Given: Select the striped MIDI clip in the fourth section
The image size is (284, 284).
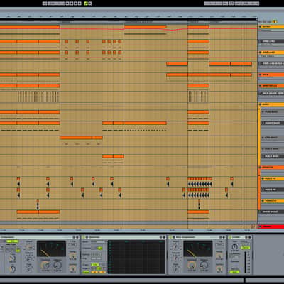Looking at the screenshot, I should pyautogui.click(x=198, y=97).
